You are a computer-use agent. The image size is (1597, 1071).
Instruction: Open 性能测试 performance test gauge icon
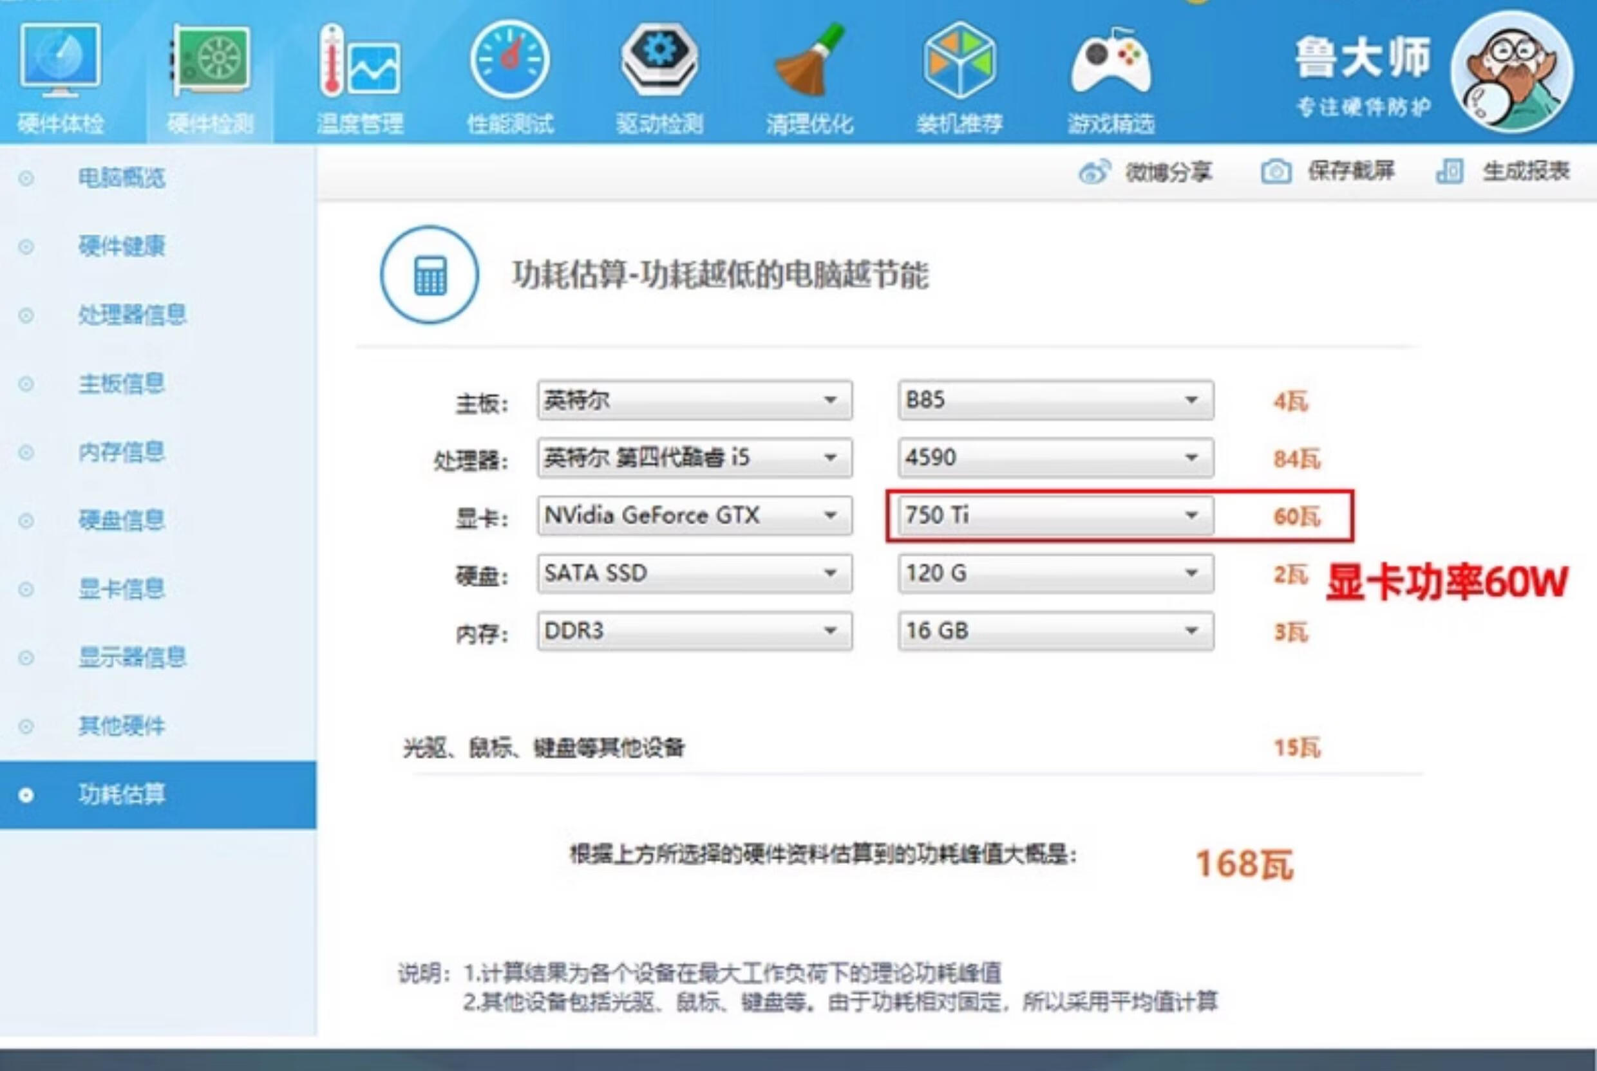510,60
